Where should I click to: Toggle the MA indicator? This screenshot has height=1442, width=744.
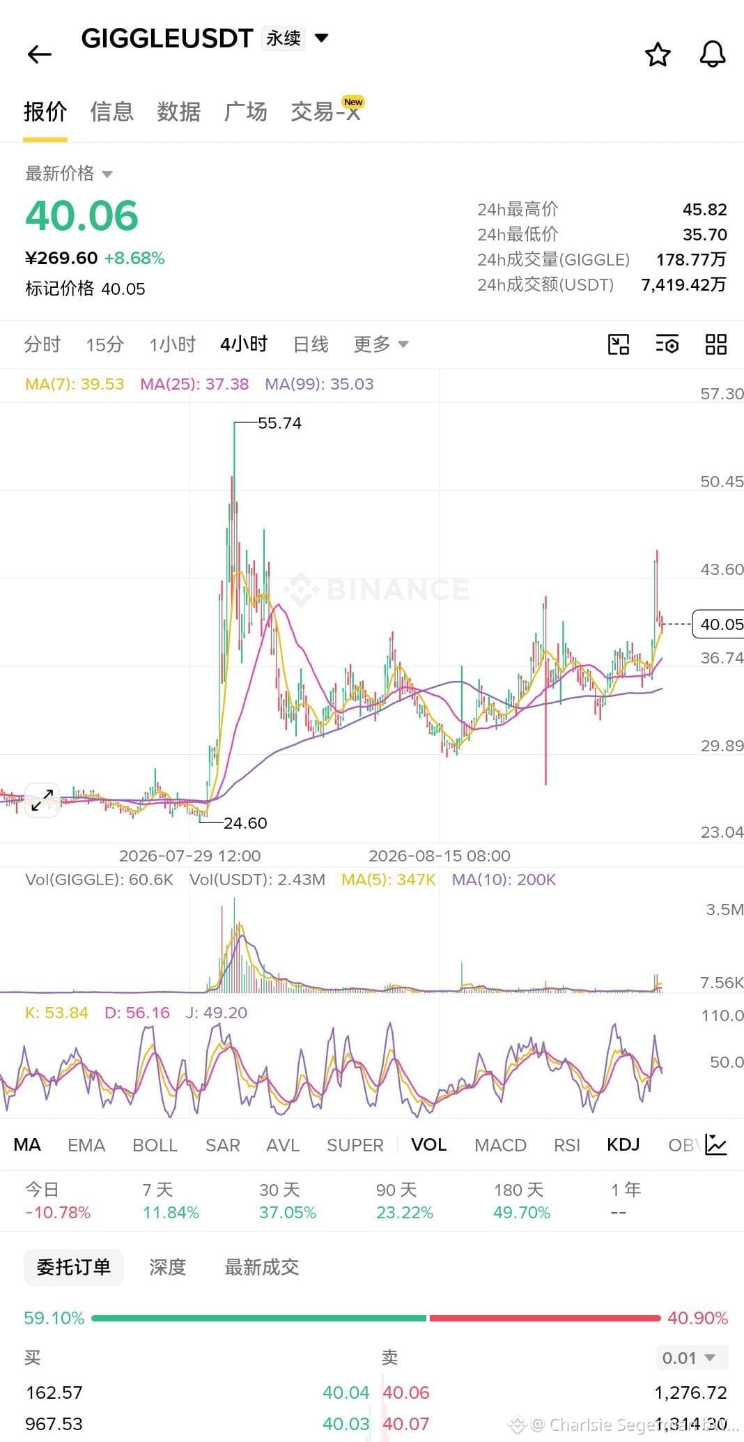[27, 1145]
